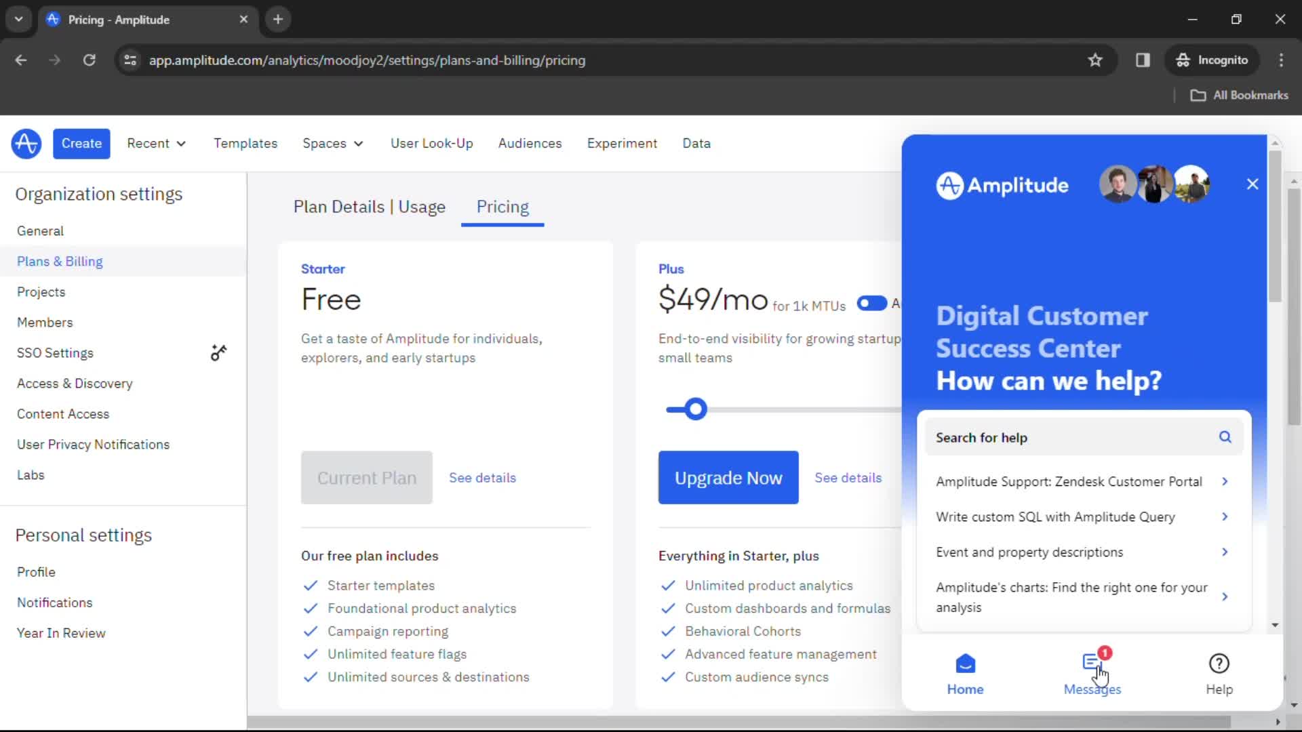Viewport: 1302px width, 732px height.
Task: Click the SSO Settings key icon
Action: pyautogui.click(x=217, y=352)
